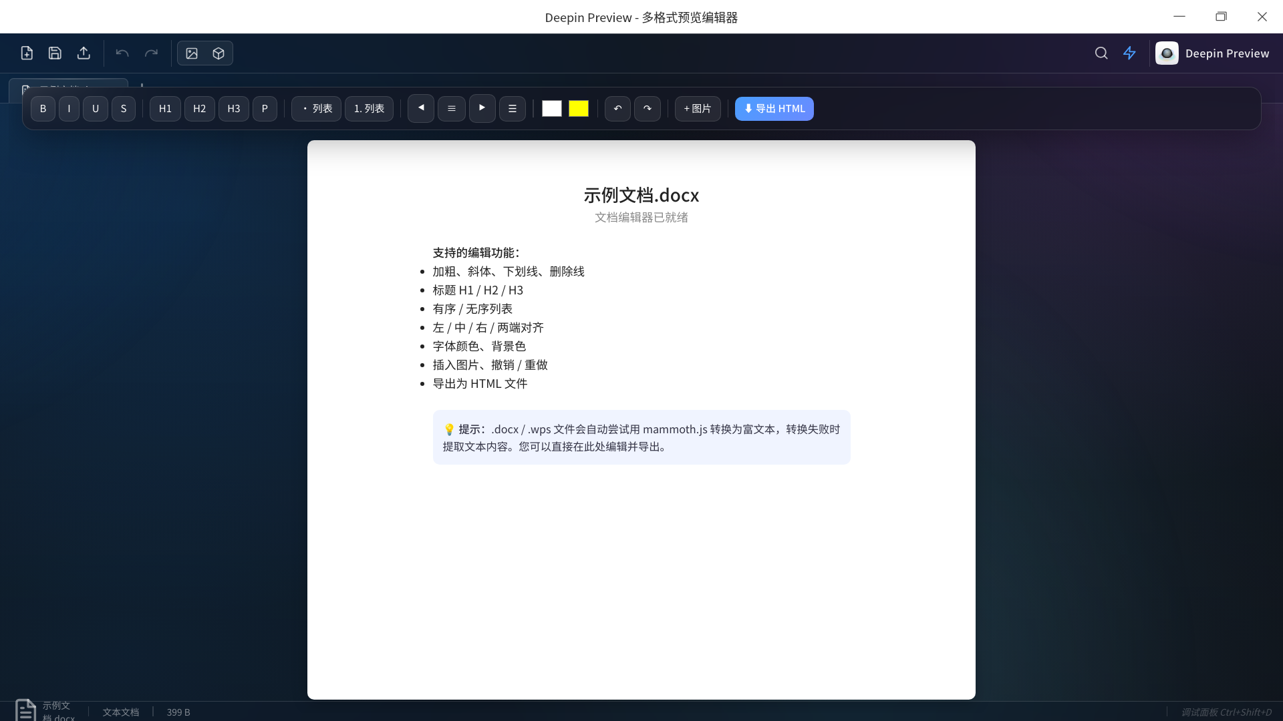Click the 提示 tip box text

pos(641,437)
